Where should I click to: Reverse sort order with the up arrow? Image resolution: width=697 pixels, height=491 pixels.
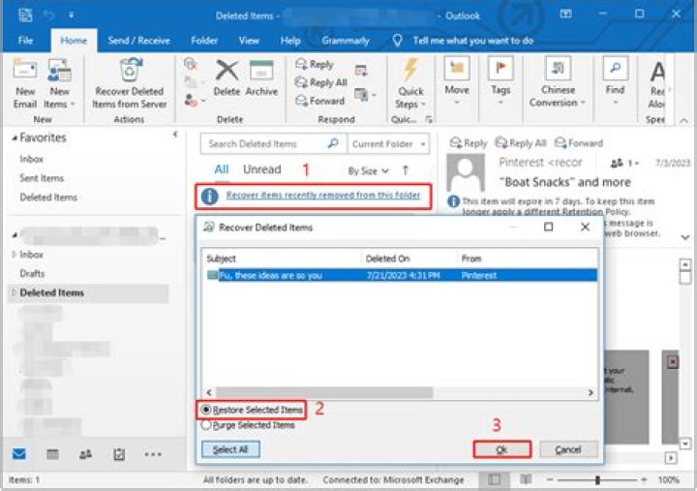click(x=406, y=169)
